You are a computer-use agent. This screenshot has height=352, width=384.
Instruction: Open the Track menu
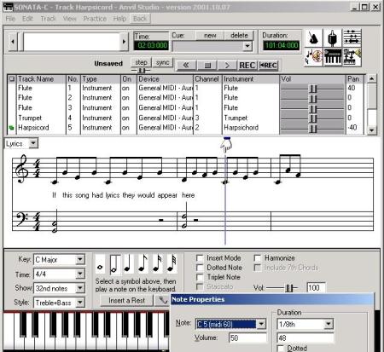48,19
